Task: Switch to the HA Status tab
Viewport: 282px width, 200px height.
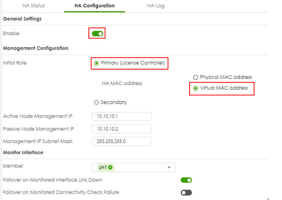Action: (34, 6)
